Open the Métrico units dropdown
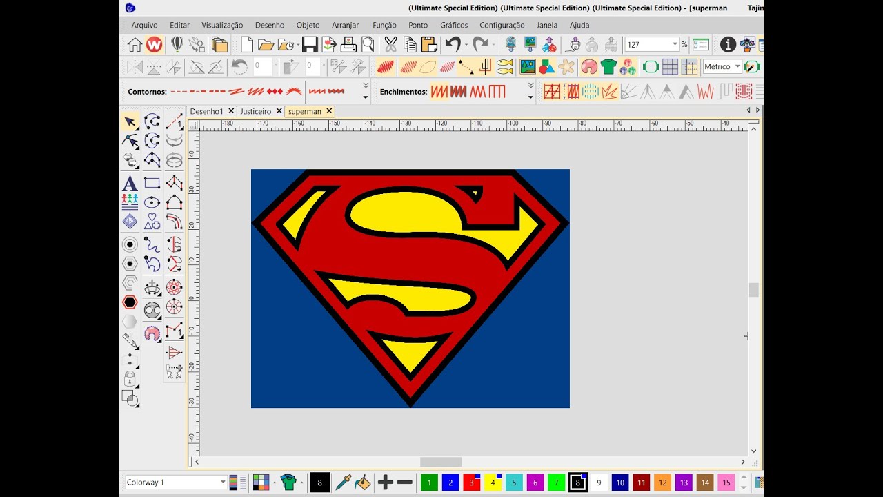The height and width of the screenshot is (497, 883). tap(737, 67)
